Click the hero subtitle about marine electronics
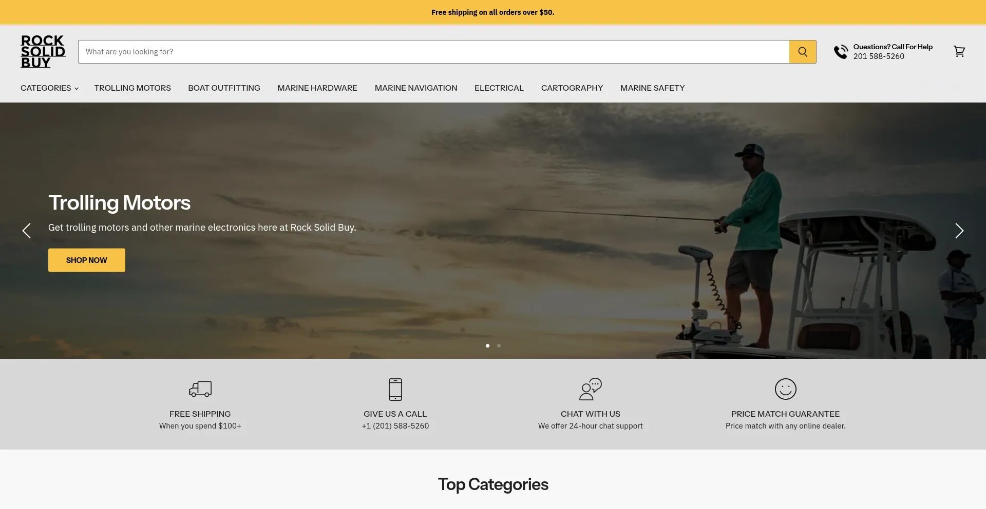The image size is (986, 509). click(x=202, y=228)
